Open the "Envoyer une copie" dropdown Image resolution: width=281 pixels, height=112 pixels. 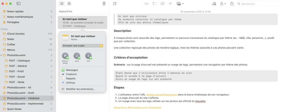coord(82,46)
